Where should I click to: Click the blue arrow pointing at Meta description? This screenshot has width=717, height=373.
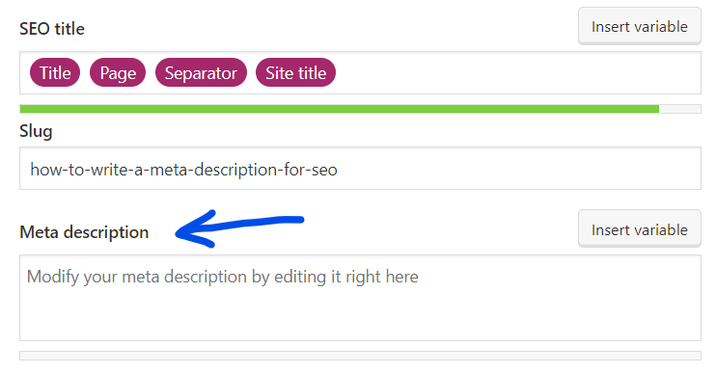click(x=239, y=228)
